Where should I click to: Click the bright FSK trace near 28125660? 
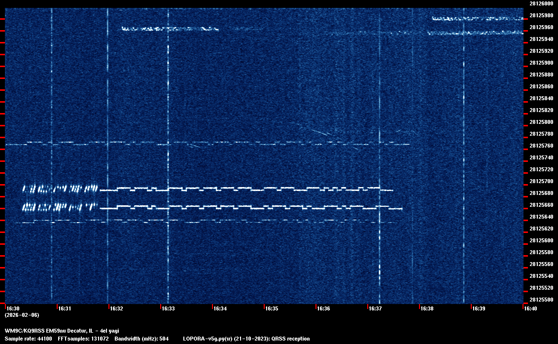coord(246,207)
